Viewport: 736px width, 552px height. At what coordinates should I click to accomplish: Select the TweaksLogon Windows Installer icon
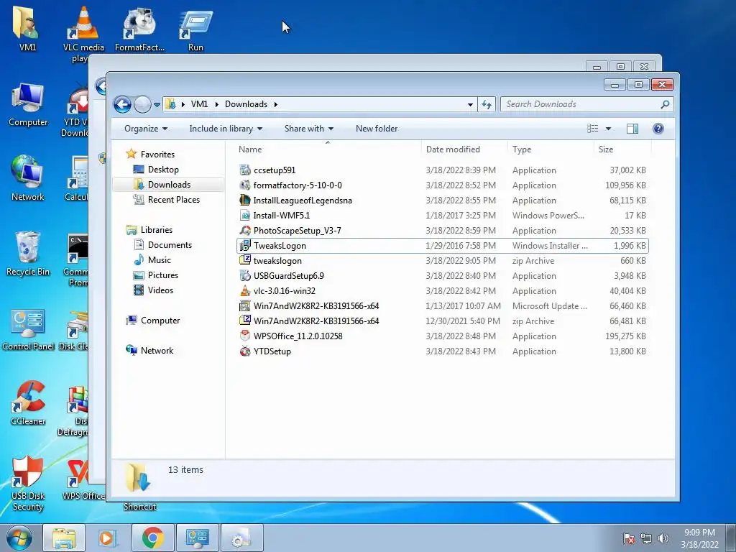[245, 246]
